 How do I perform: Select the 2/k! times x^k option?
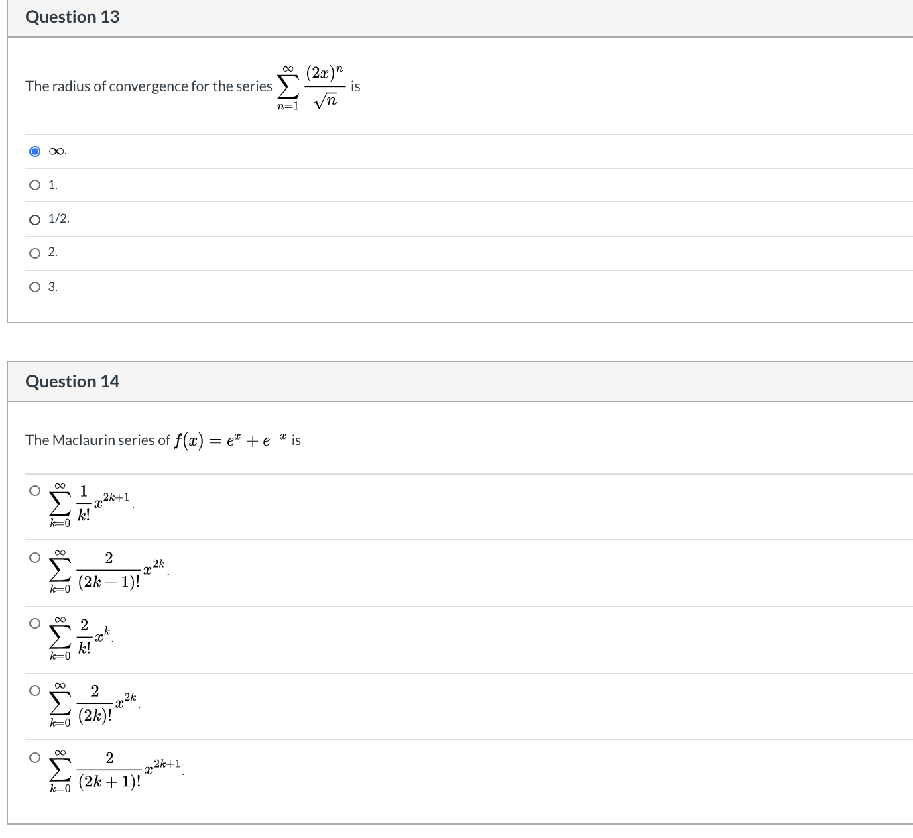tap(35, 623)
